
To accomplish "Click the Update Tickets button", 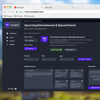I will (x=85, y=59).
